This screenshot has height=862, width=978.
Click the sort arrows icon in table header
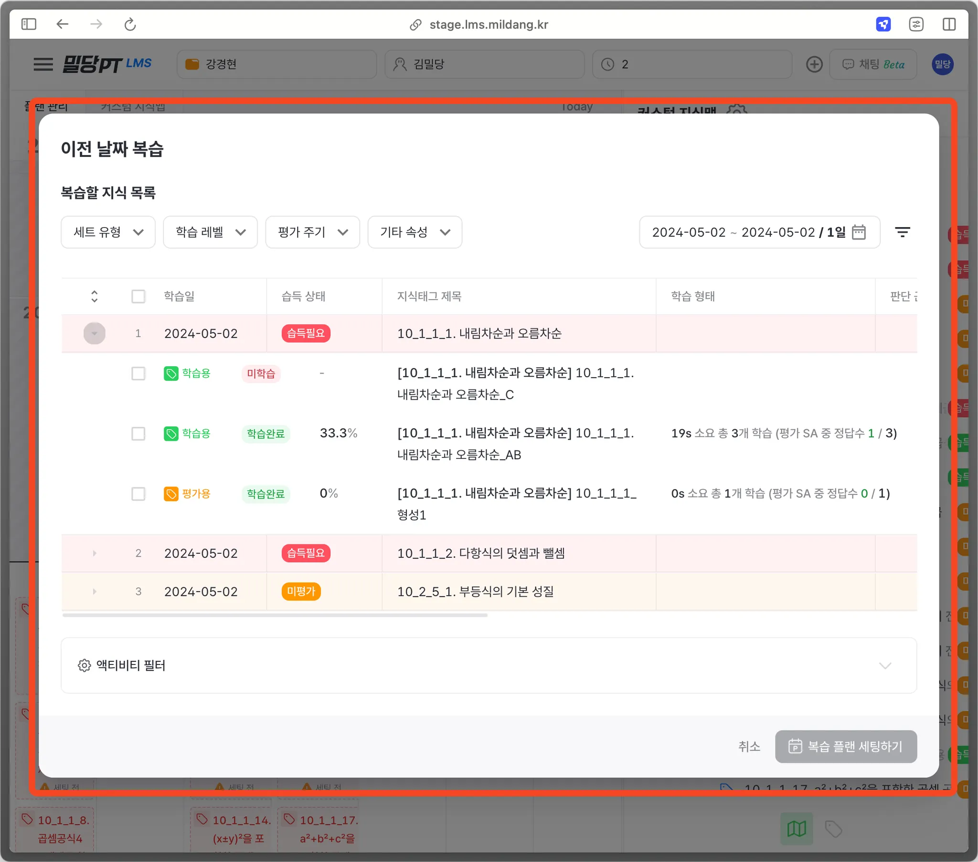tap(94, 296)
